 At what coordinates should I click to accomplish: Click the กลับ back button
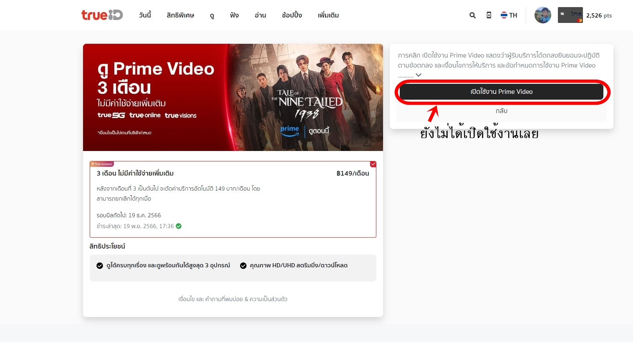[501, 111]
